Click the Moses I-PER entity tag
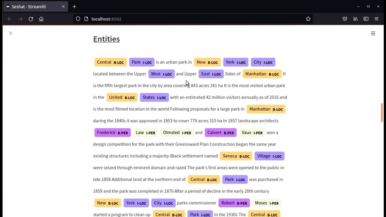The width and height of the screenshot is (386, 217). [267, 203]
